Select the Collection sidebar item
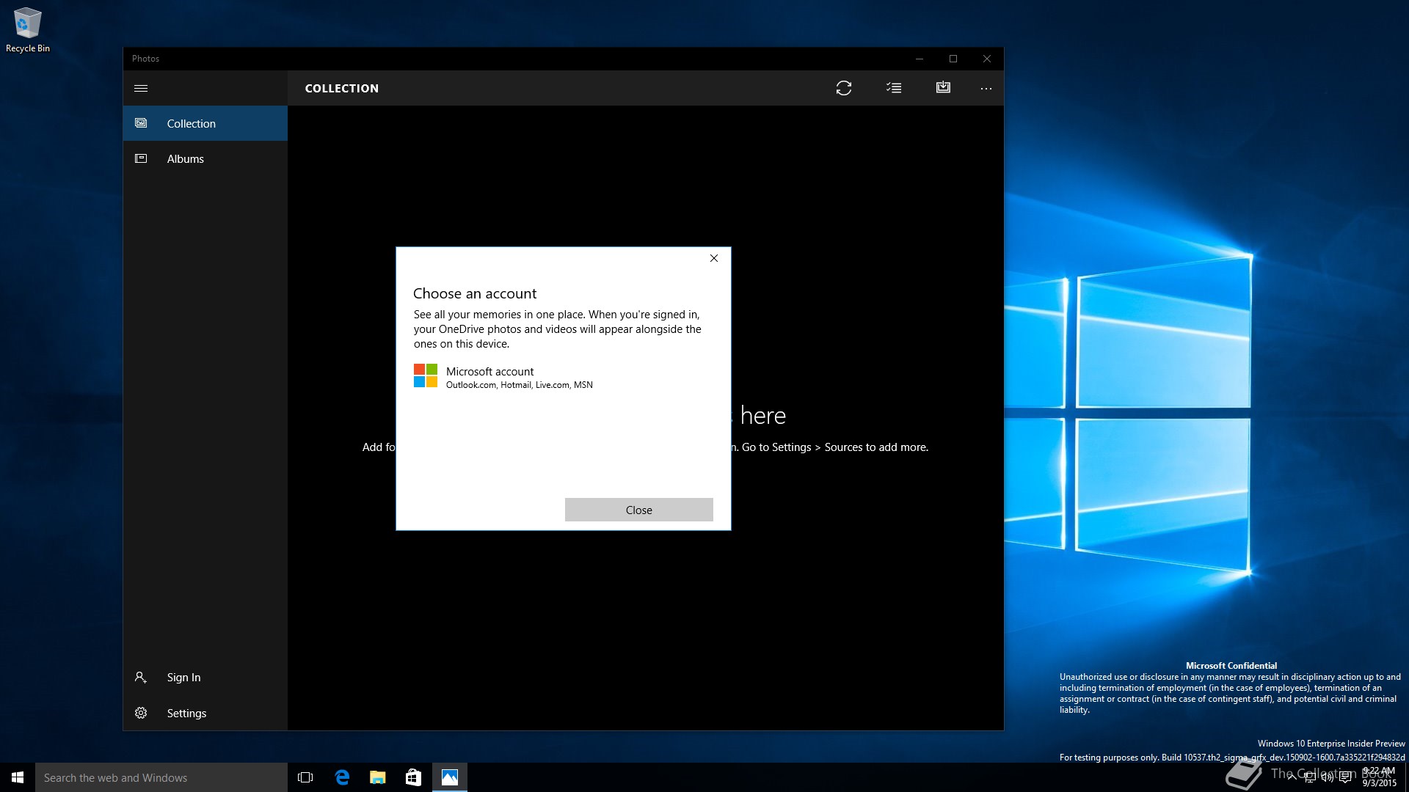Viewport: 1409px width, 792px height. (205, 123)
